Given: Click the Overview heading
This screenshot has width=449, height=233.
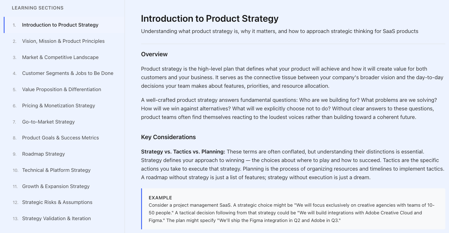Looking at the screenshot, I should (x=154, y=54).
